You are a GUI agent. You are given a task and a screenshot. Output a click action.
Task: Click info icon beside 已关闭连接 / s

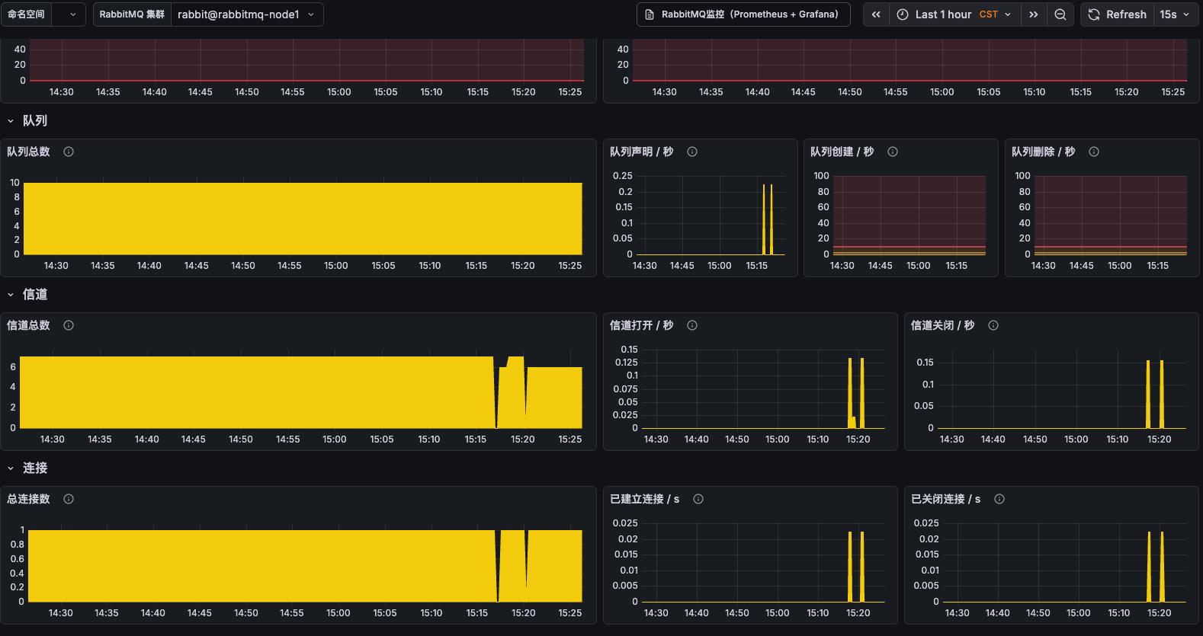click(999, 499)
